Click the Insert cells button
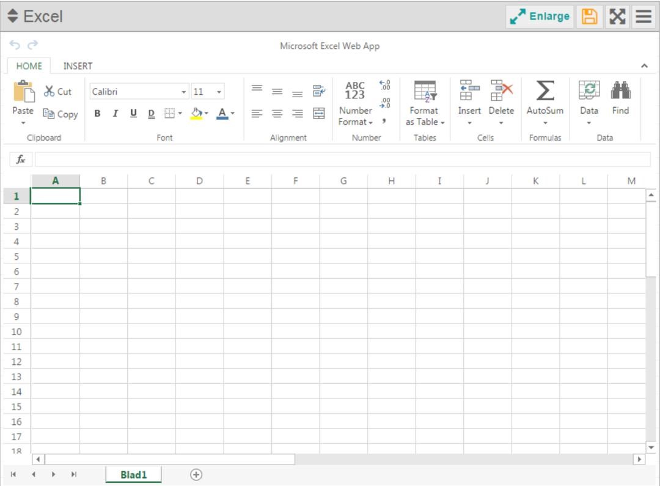The height and width of the screenshot is (486, 660). click(x=469, y=103)
